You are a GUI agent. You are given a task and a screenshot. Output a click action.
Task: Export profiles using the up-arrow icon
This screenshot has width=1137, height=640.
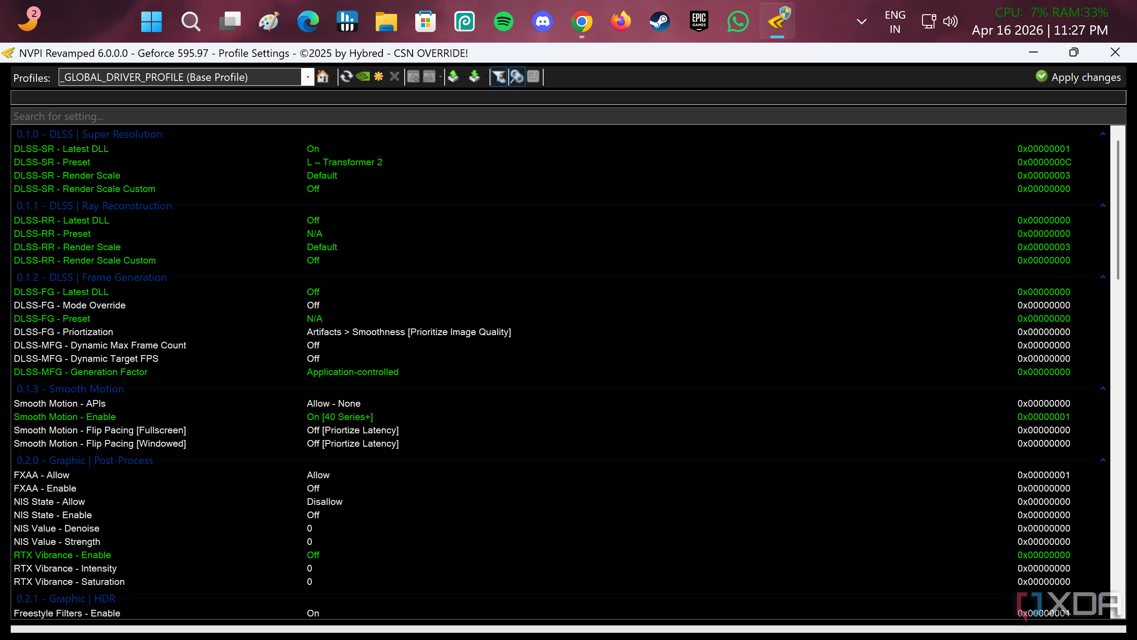point(453,76)
